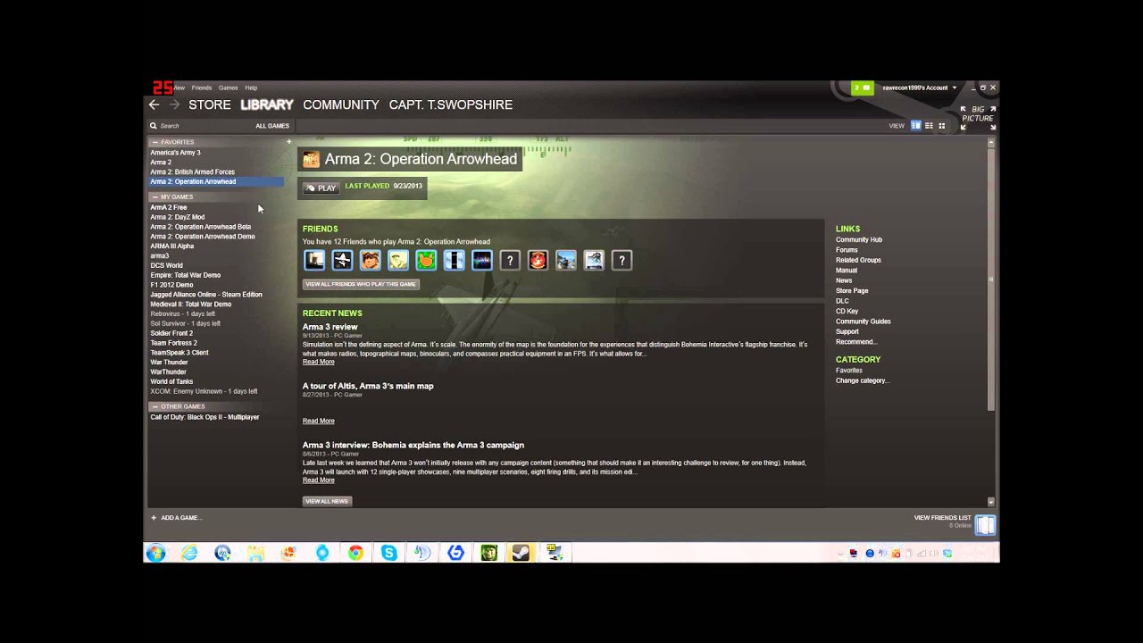Screen dimensions: 1143x643
Task: Open the Community Guides link
Action: [864, 321]
